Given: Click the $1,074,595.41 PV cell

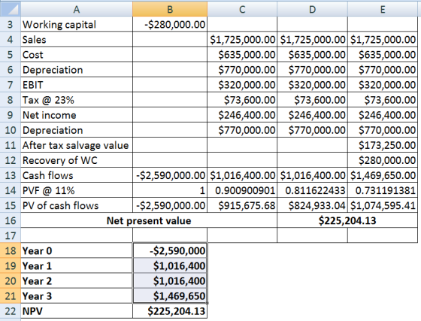Looking at the screenshot, I should coord(383,205).
